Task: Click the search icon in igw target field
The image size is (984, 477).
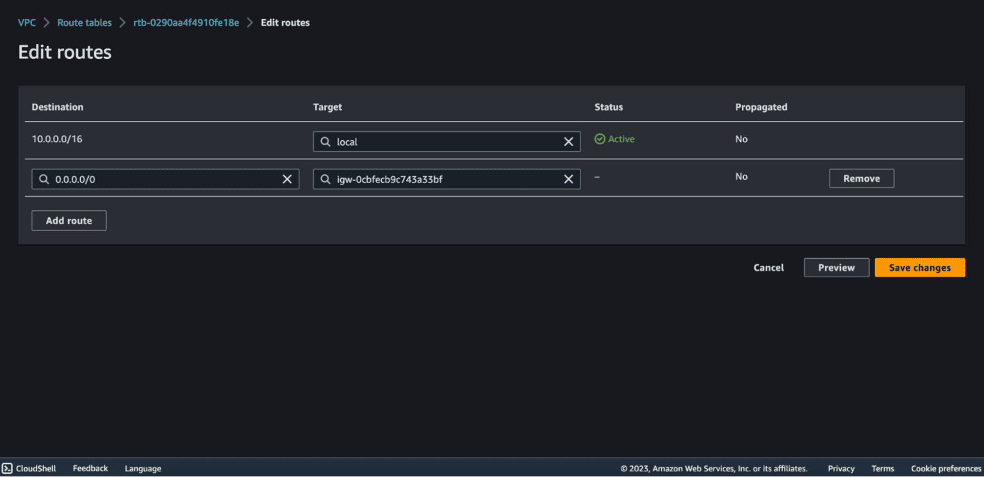Action: click(x=325, y=179)
